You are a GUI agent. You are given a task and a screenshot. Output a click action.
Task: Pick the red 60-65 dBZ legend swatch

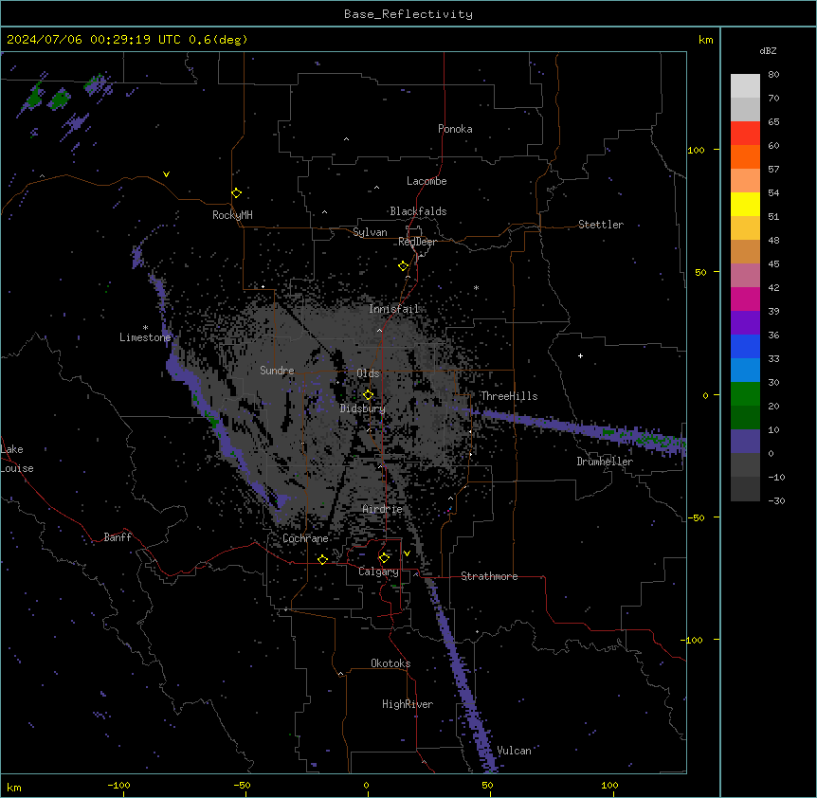(745, 134)
